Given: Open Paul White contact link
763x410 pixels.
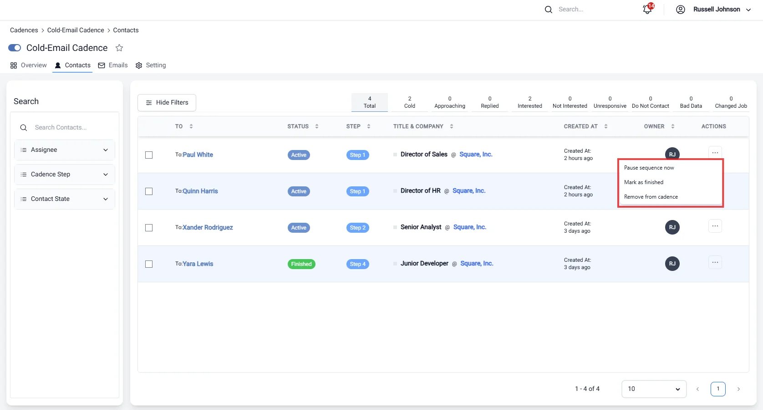Looking at the screenshot, I should tap(198, 155).
